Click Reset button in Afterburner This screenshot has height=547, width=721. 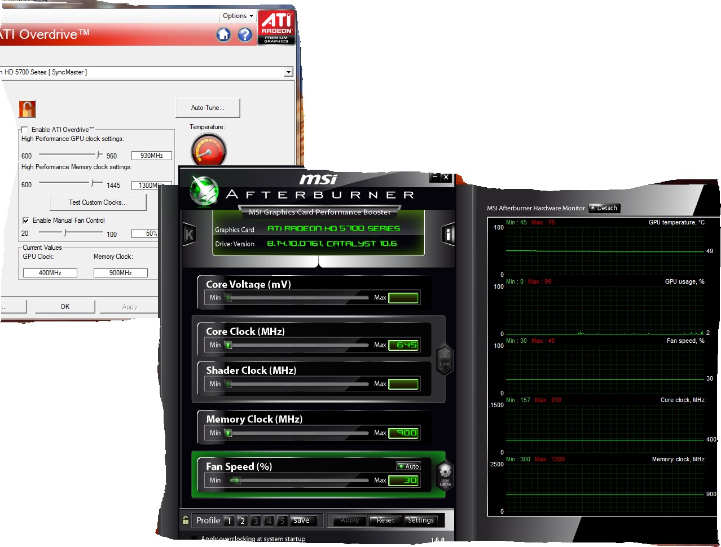pyautogui.click(x=385, y=520)
